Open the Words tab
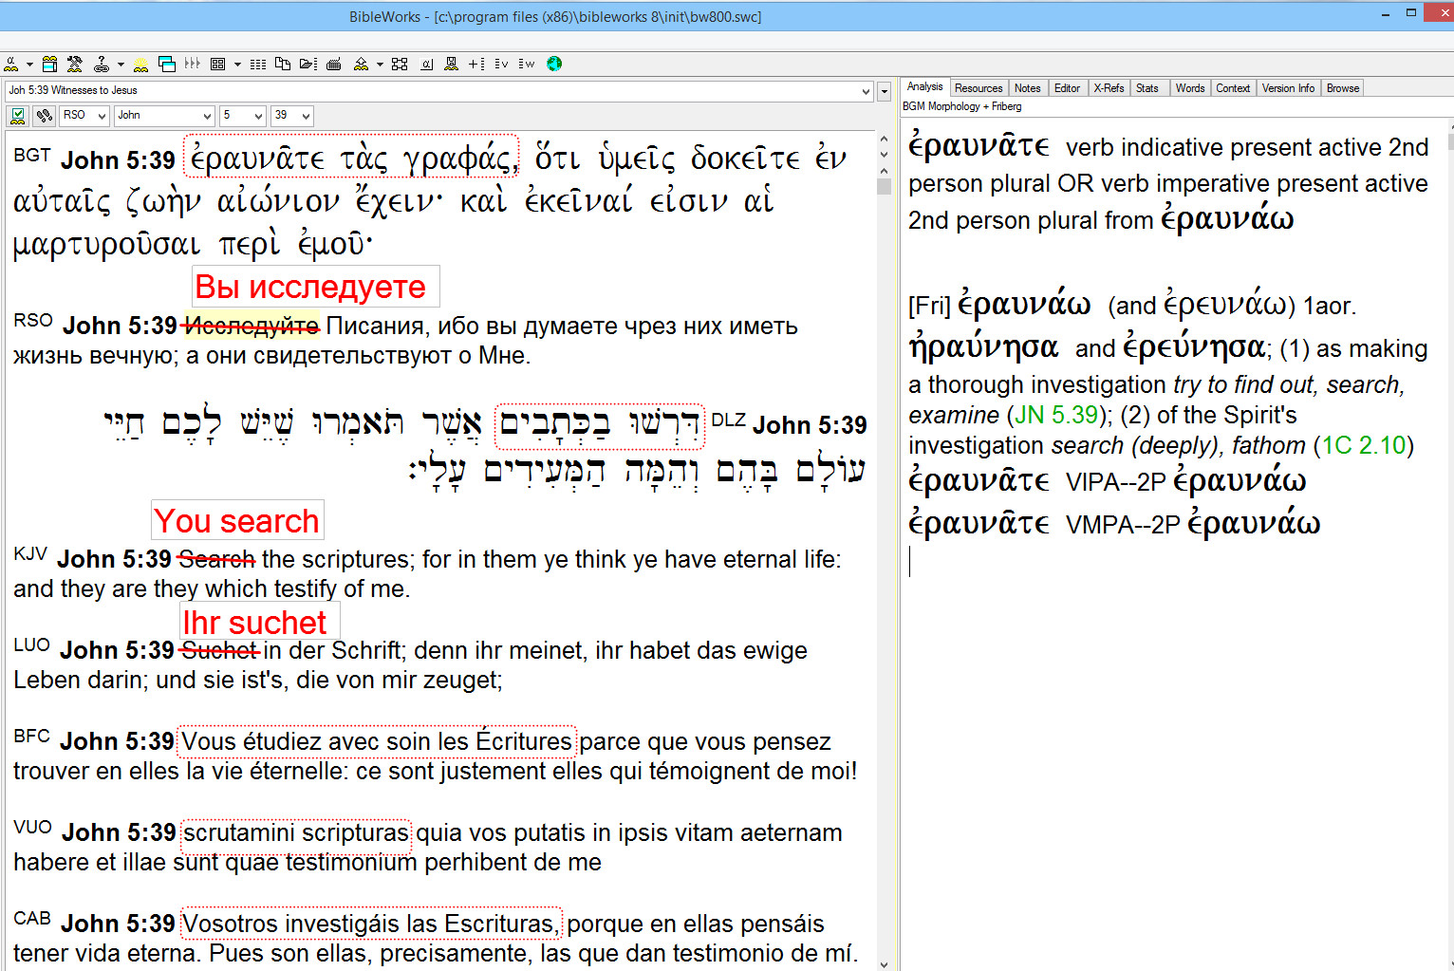 coord(1190,88)
